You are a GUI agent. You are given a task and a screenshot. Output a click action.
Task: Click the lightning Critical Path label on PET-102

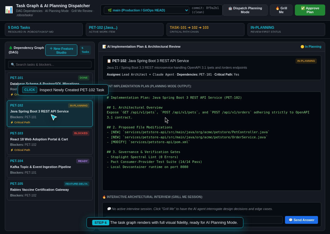click(20, 122)
